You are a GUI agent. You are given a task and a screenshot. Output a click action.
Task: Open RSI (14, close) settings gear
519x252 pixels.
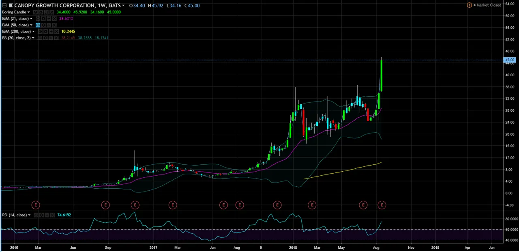coord(42,215)
